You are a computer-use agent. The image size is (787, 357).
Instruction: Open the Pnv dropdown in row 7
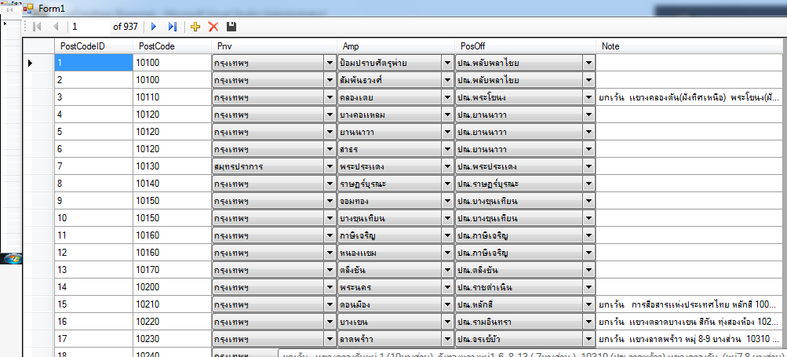coord(330,166)
